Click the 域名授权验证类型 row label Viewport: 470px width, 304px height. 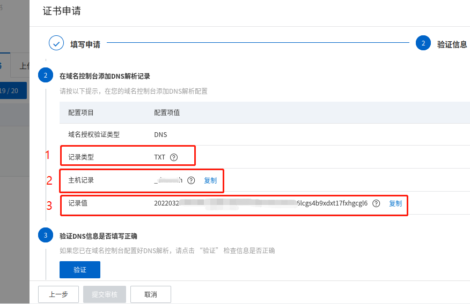[x=94, y=135]
